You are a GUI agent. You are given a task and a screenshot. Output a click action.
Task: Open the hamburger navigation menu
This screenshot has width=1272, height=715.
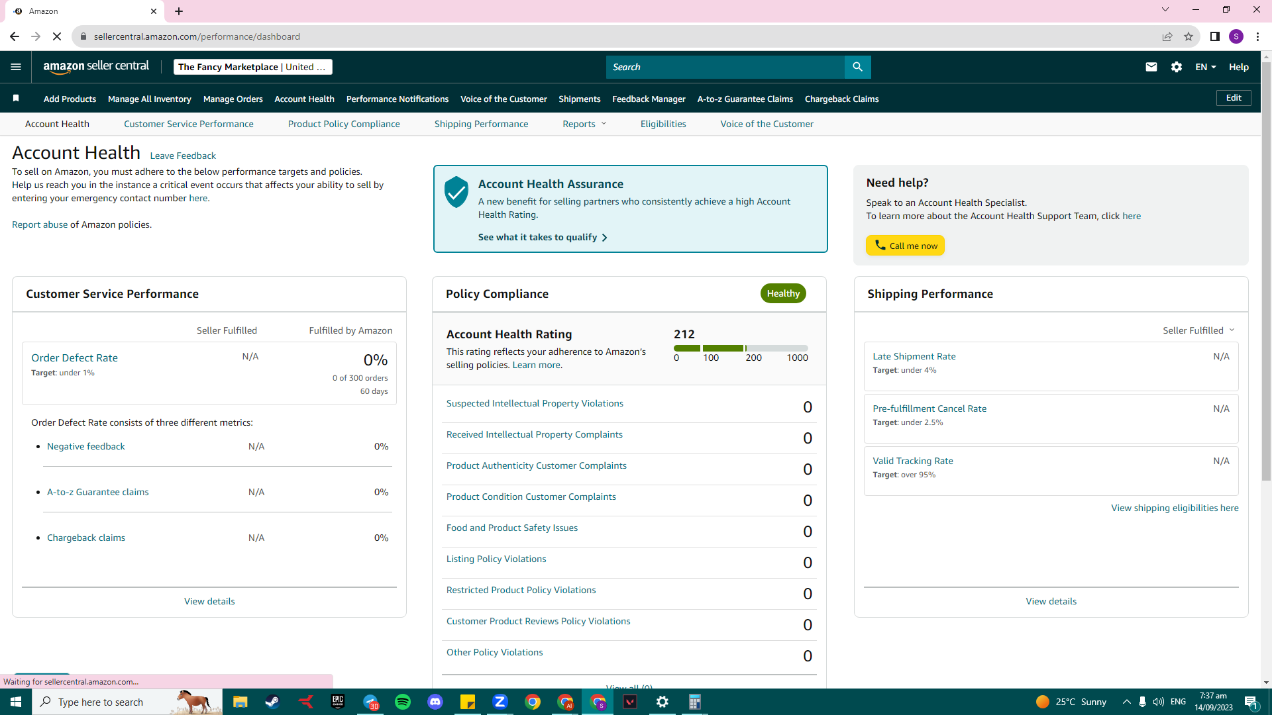(16, 67)
